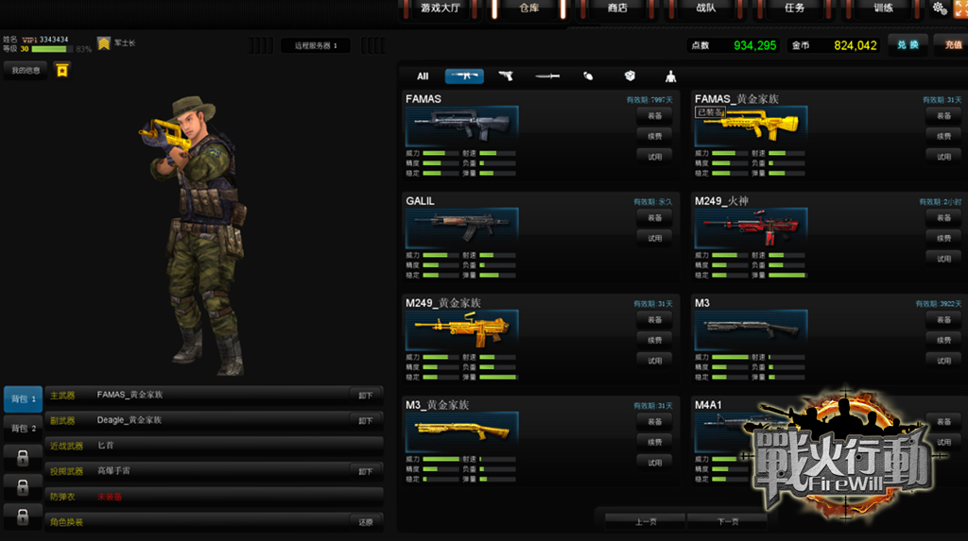
Task: Open the 商店 shop tab
Action: [616, 8]
